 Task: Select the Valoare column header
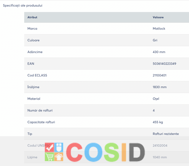tap(158, 17)
